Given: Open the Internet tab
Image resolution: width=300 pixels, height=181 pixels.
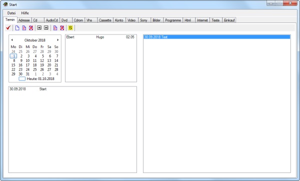Looking at the screenshot, I should coord(202,20).
